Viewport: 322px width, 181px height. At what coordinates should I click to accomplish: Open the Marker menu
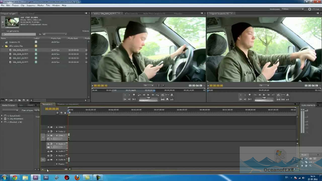[41, 5]
